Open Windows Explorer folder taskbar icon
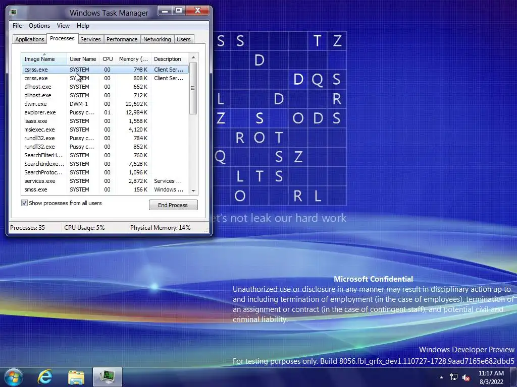Screen dimensions: 517x387 click(76, 377)
